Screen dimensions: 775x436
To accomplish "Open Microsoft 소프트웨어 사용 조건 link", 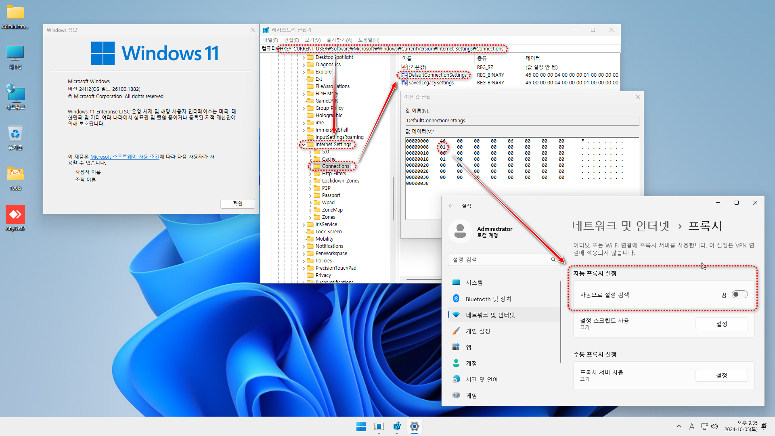I will (125, 157).
